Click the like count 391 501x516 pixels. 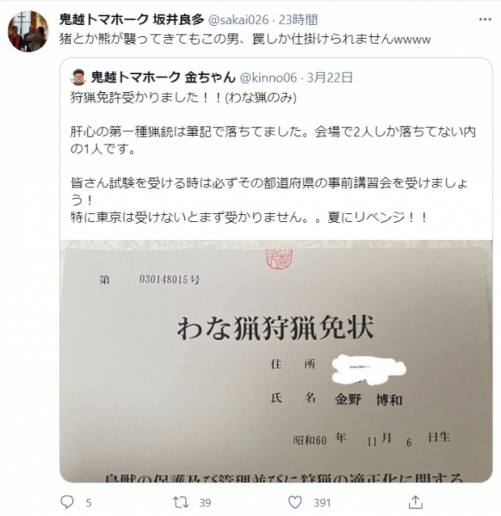coord(322,503)
